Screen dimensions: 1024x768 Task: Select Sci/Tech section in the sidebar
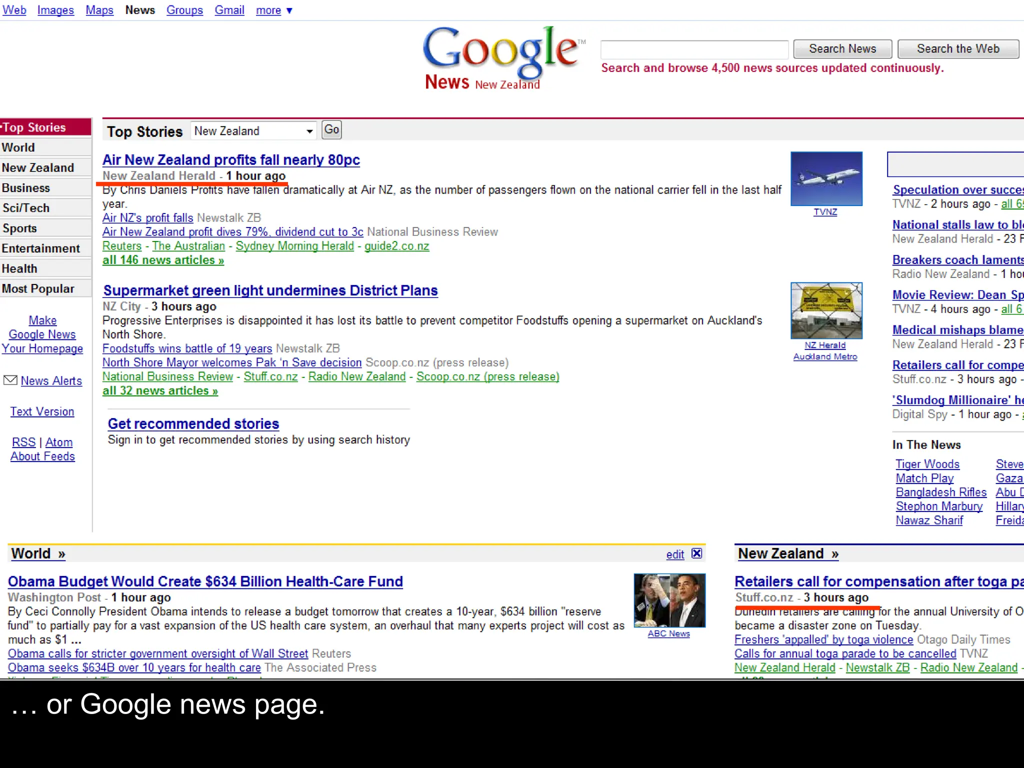click(x=45, y=208)
